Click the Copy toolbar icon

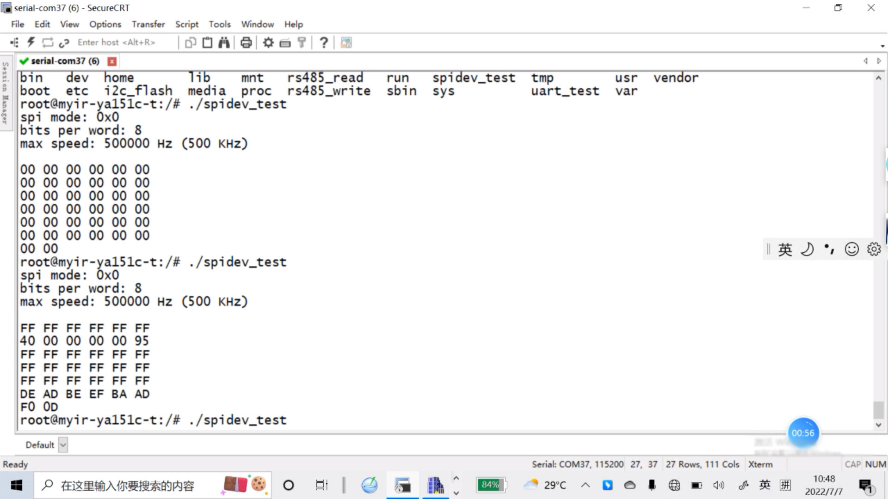(191, 43)
